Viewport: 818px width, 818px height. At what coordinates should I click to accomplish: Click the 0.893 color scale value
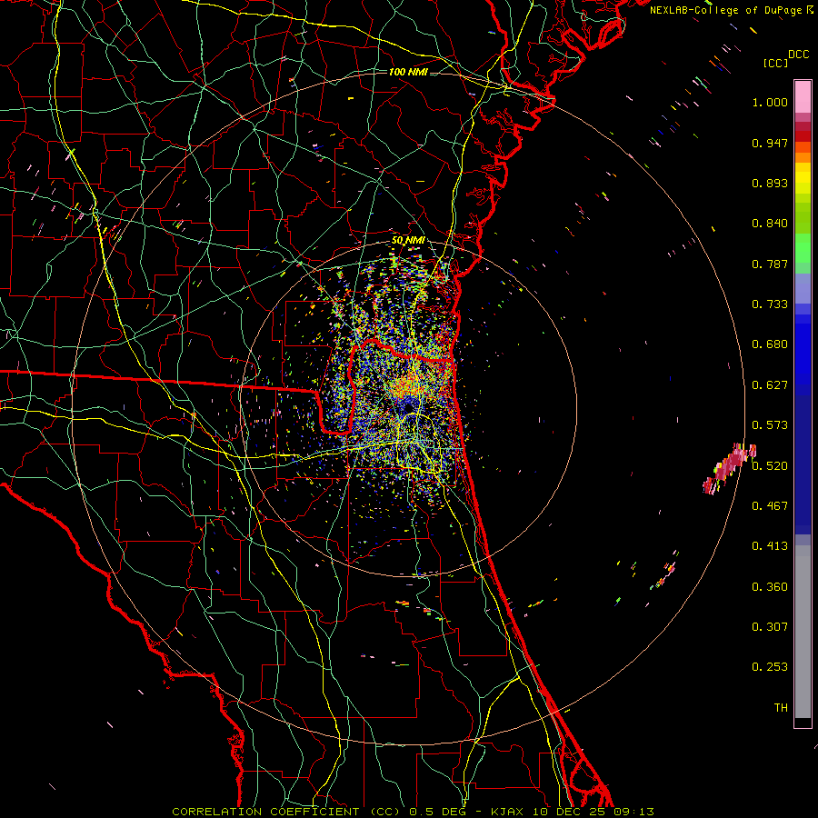coord(770,183)
